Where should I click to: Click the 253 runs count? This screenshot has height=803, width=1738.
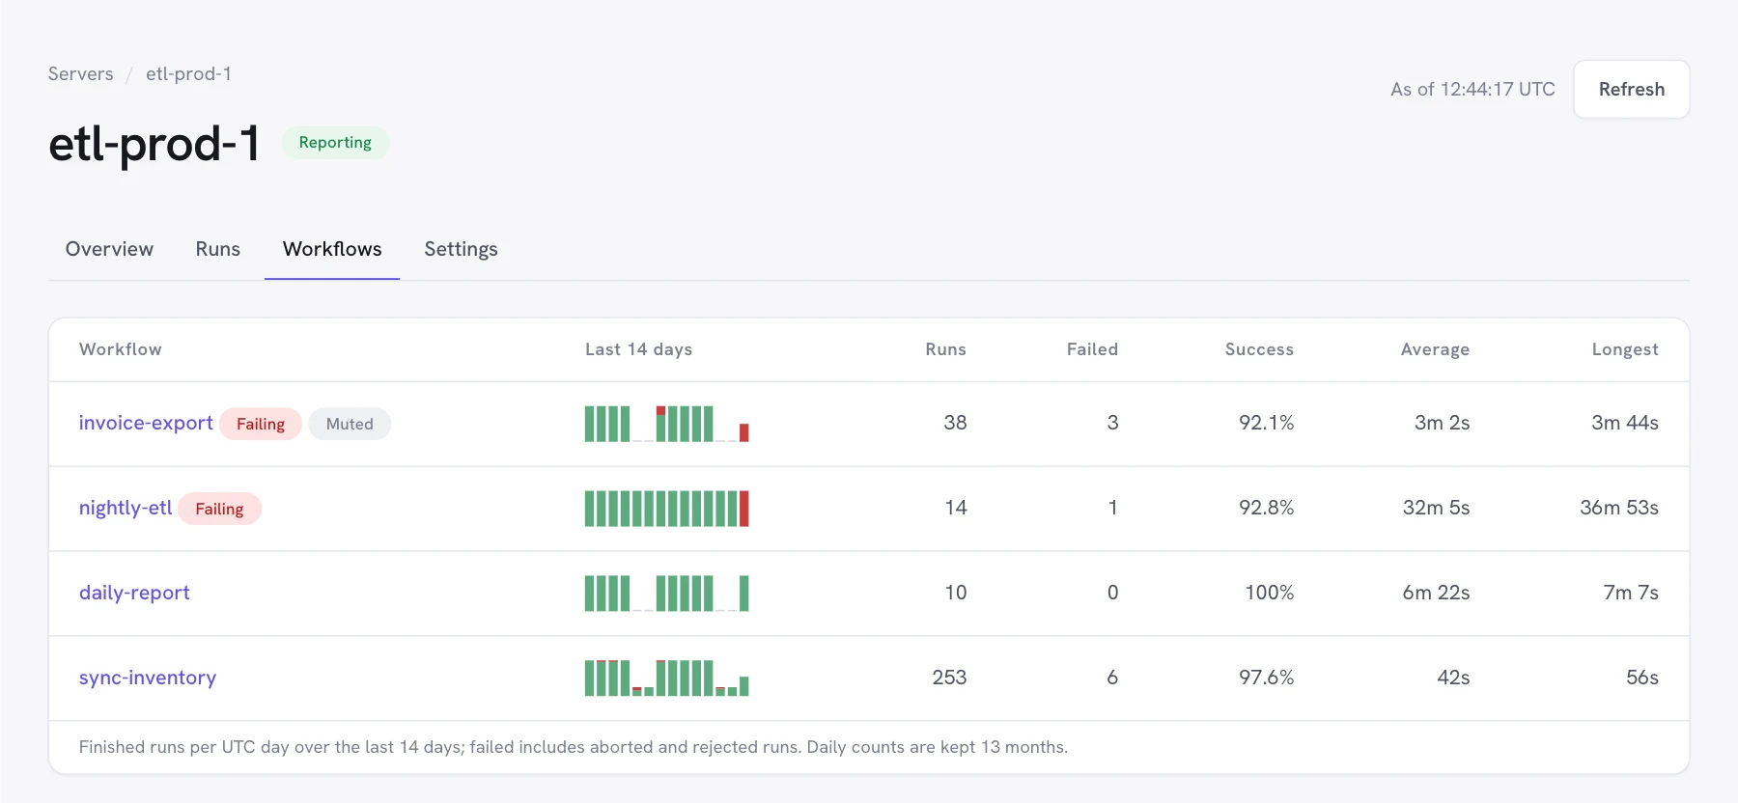pos(949,678)
